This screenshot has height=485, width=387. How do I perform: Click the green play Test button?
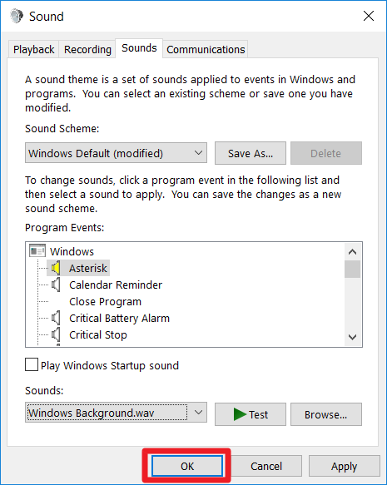251,414
